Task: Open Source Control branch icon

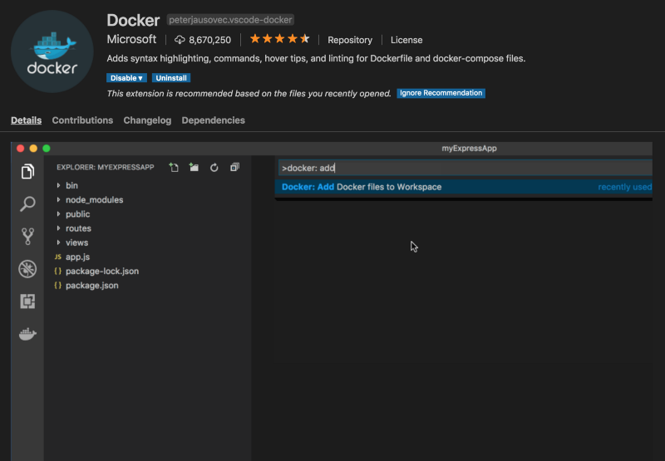Action: (27, 237)
